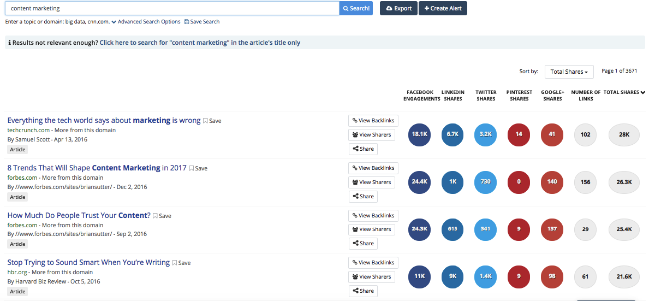This screenshot has height=301, width=649.
Task: View Backlinks for the techcrunch article
Action: 373,121
